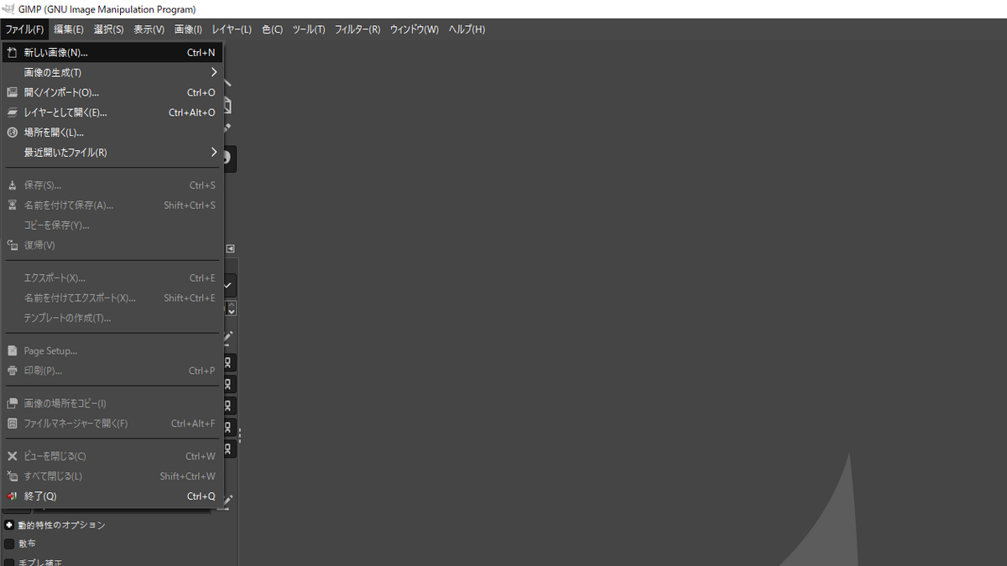This screenshot has height=566, width=1007.
Task: Click 名前を付けて保存(A)... menu entry
Action: click(112, 205)
